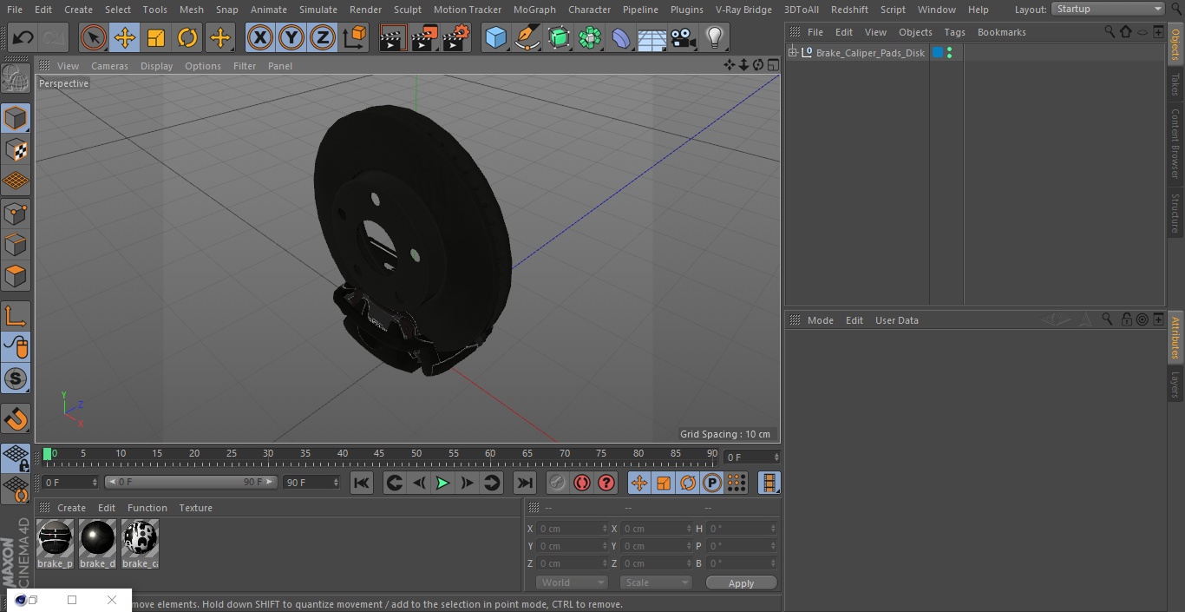Viewport: 1185px width, 612px height.
Task: Click X position input field
Action: click(x=572, y=529)
